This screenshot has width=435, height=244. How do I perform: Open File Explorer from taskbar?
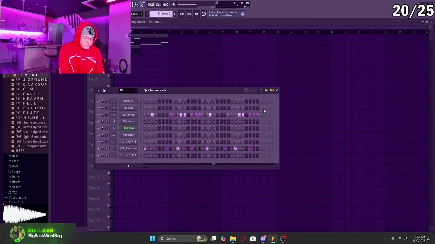(x=233, y=239)
